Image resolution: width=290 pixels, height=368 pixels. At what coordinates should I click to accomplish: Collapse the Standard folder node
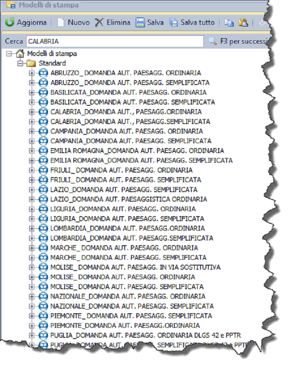click(x=20, y=63)
